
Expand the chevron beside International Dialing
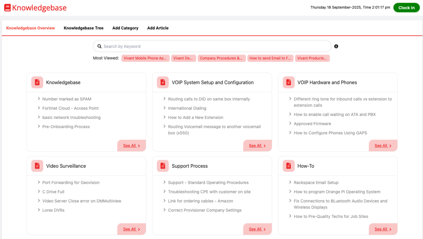point(164,108)
